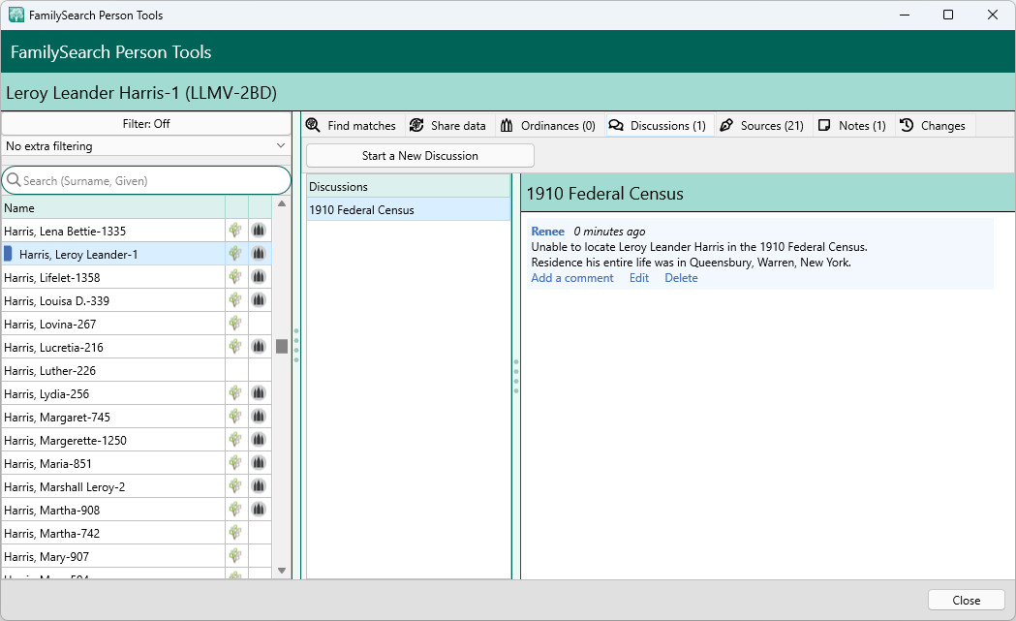Open the Find matches tab
The image size is (1016, 621).
[x=352, y=126]
